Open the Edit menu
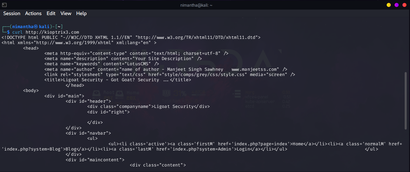The height and width of the screenshot is (172, 410). click(x=51, y=13)
